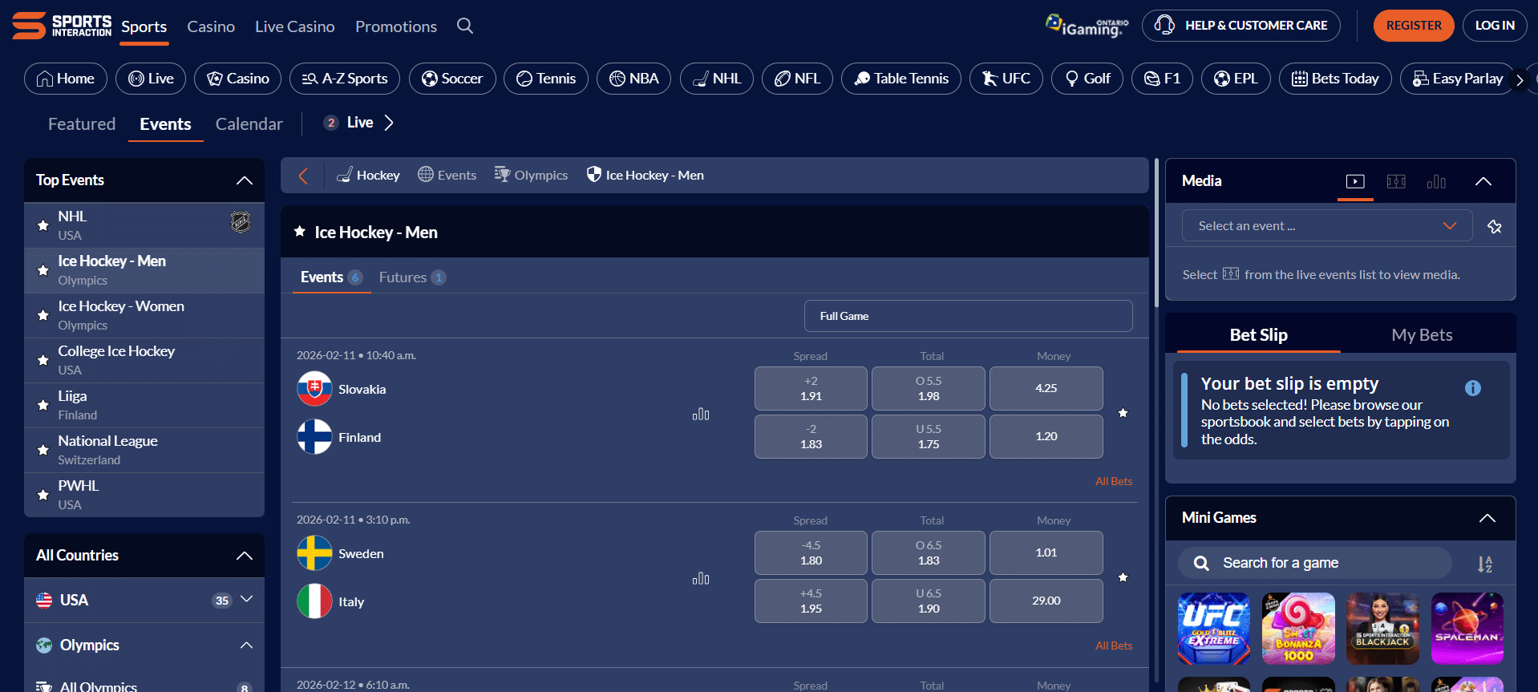This screenshot has width=1538, height=692.
Task: Collapse the Media panel
Action: [x=1483, y=181]
